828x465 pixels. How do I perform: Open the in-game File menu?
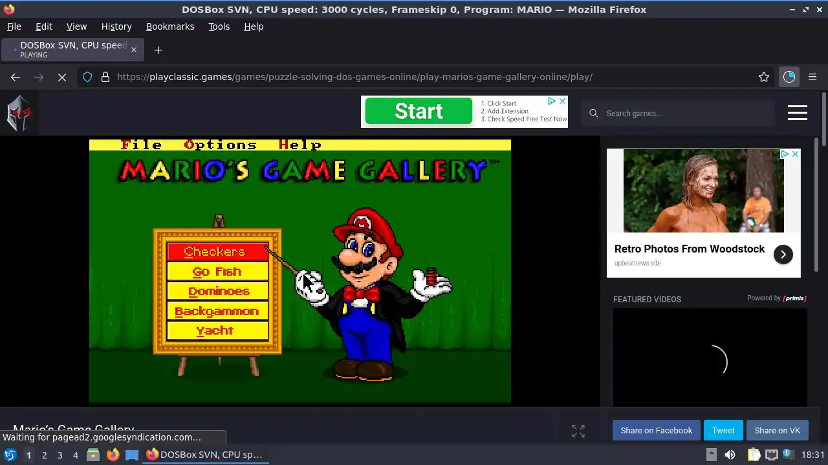[x=141, y=145]
